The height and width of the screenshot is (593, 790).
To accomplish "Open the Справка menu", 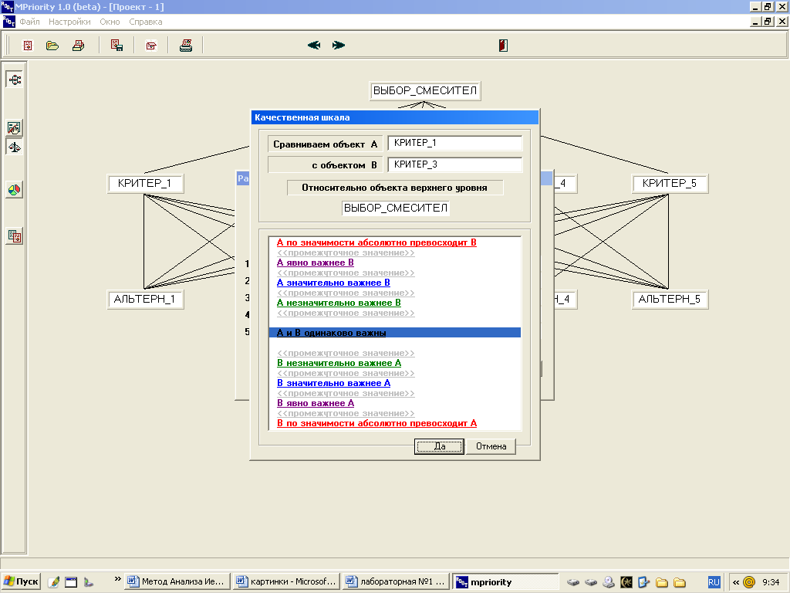I will coord(146,22).
